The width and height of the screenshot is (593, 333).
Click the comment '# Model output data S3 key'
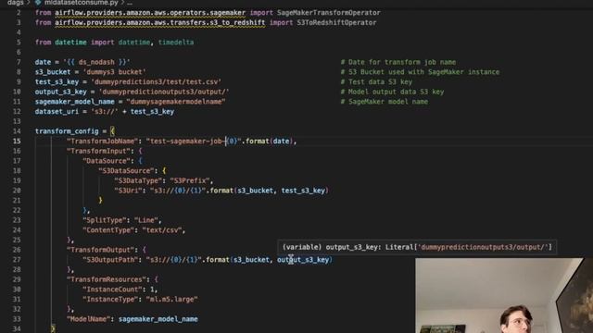(392, 92)
